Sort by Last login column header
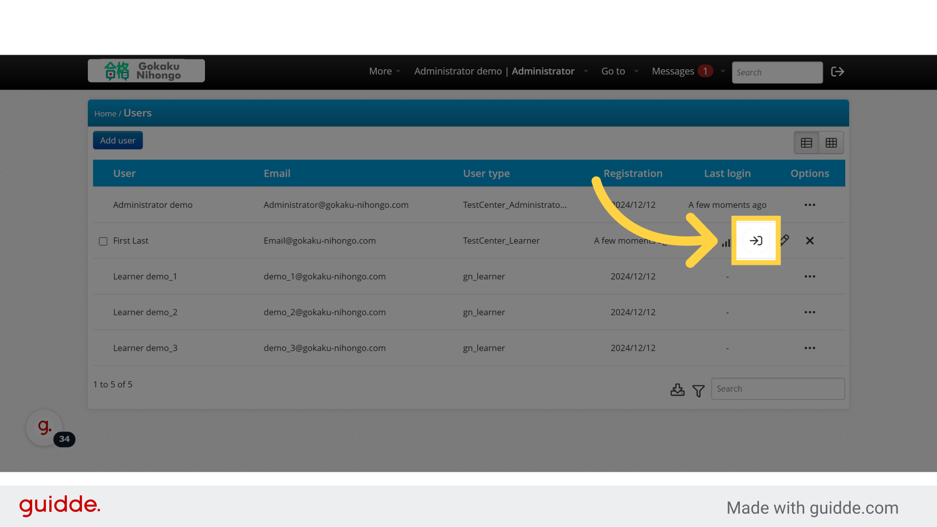 (x=727, y=173)
